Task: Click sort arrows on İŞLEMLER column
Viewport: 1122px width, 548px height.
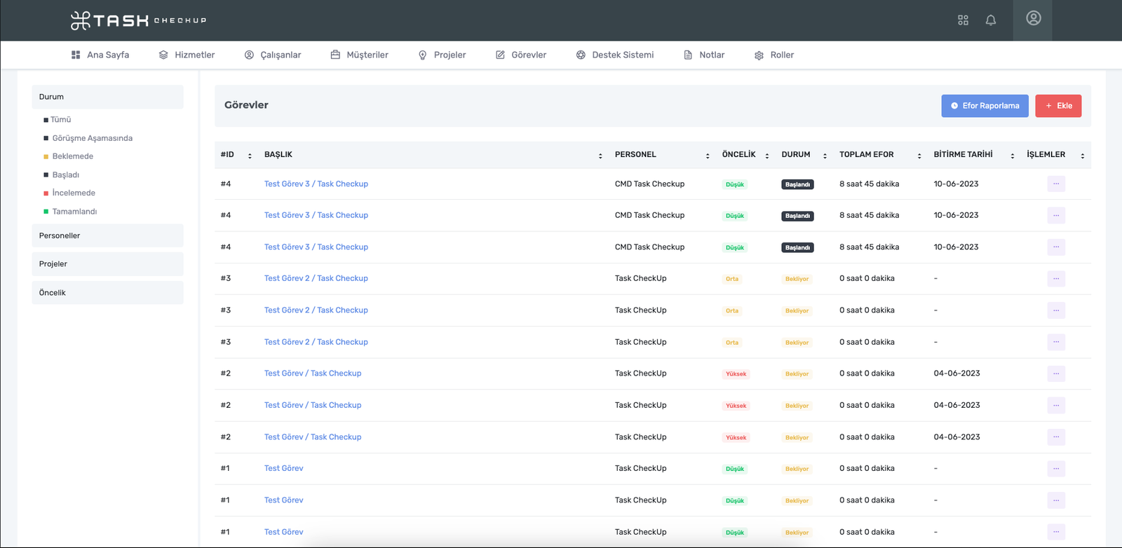Action: (x=1083, y=156)
